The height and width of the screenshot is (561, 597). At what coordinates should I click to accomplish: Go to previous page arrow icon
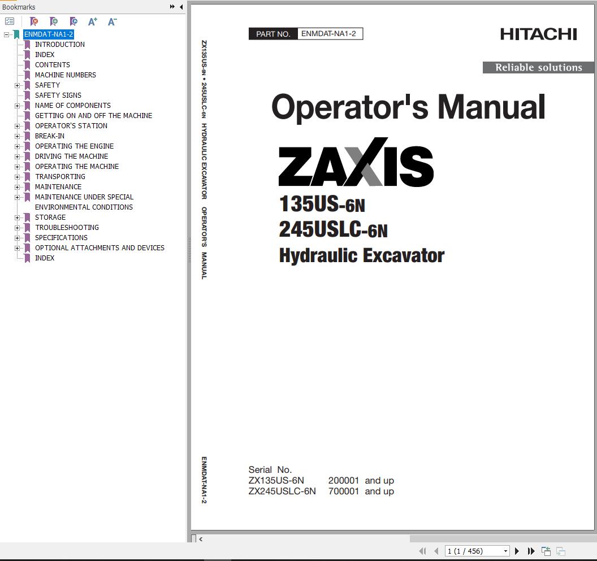(436, 551)
